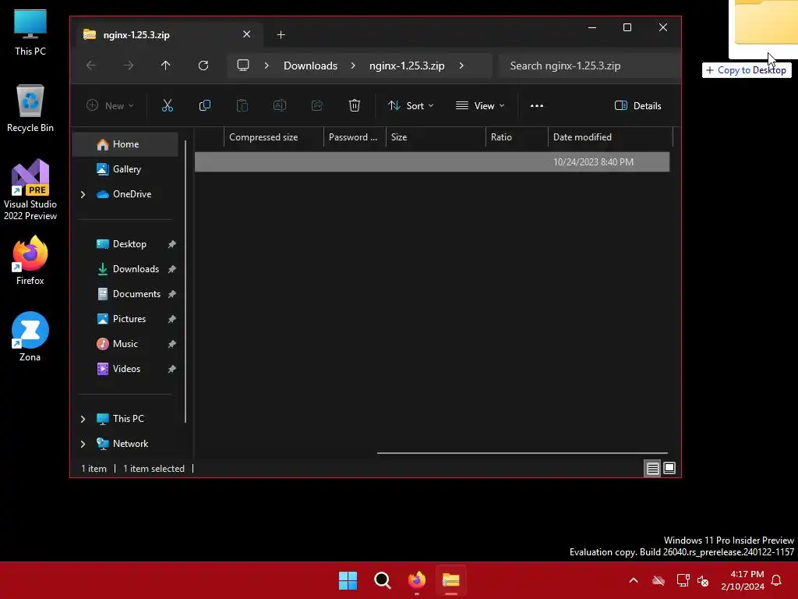
Task: Open Videos in quick access
Action: (x=125, y=369)
